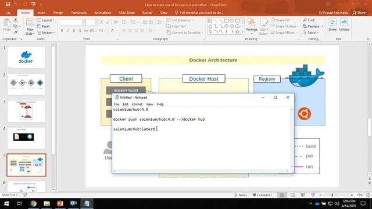Open the Select dropdown in Editing
The height and width of the screenshot is (209, 372).
pyautogui.click(x=311, y=33)
